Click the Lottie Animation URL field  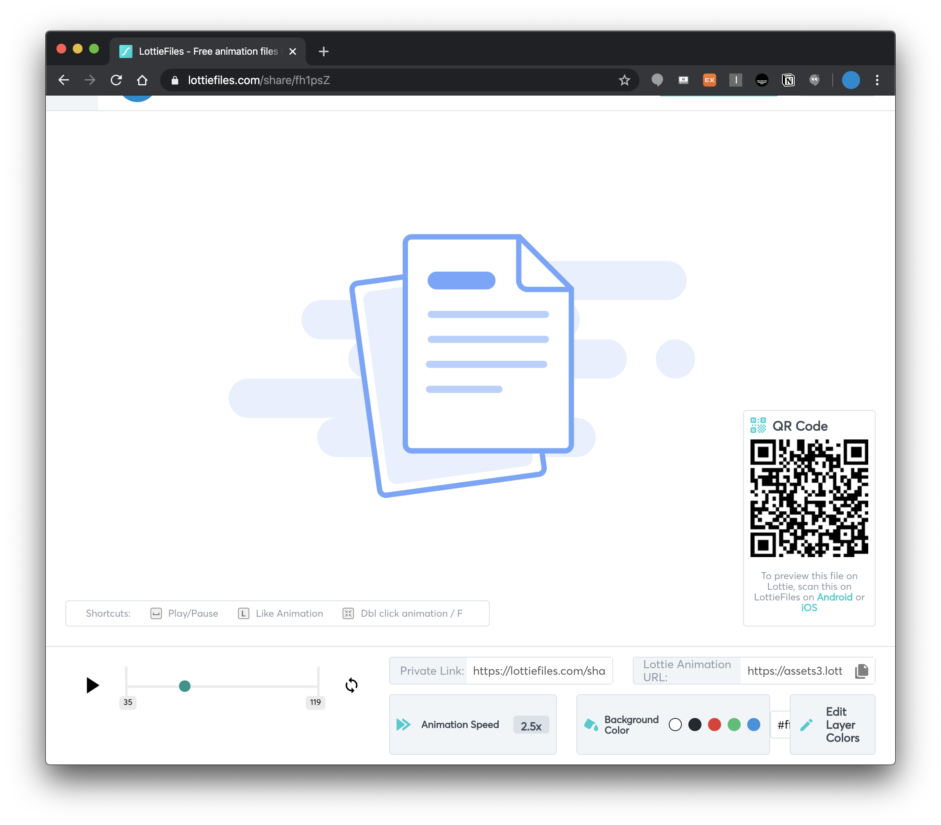coord(795,671)
